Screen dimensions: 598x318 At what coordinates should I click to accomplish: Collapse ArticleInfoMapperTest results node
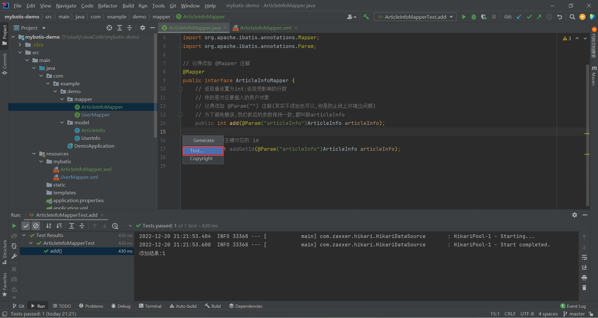31,243
